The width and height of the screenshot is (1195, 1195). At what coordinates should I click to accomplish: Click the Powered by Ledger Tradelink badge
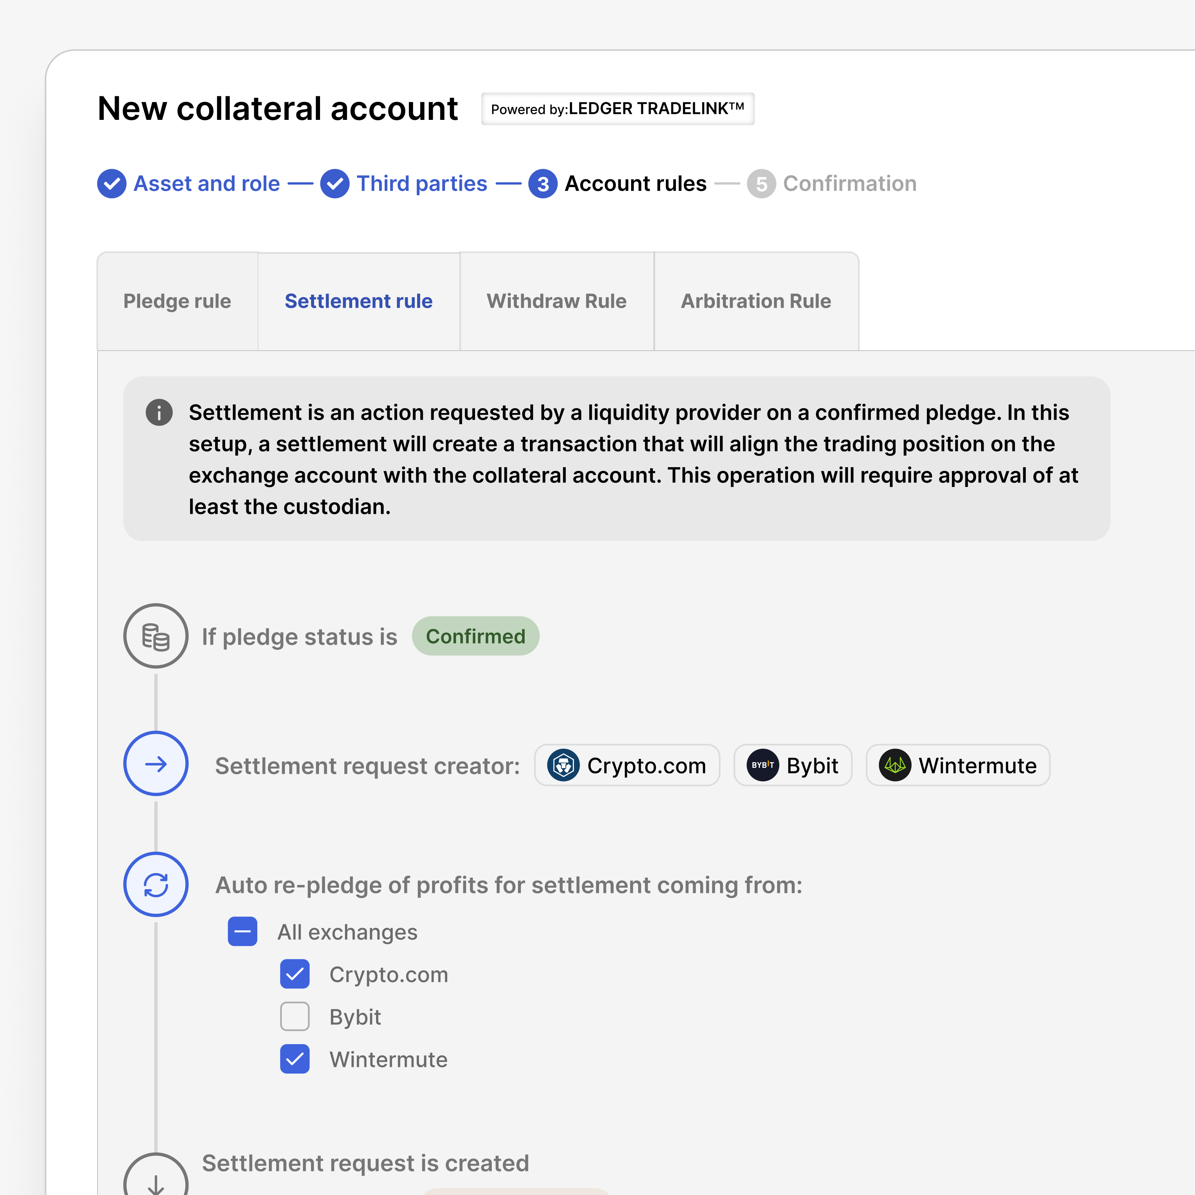[618, 109]
